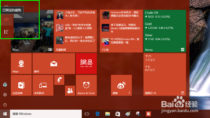
Task: Click the Gold price quote
Action: (159, 26)
